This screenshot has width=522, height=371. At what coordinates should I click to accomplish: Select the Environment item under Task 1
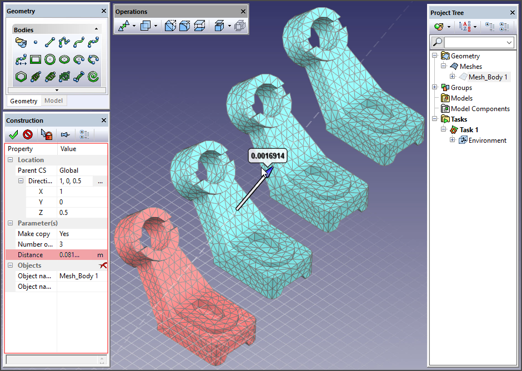[487, 141]
